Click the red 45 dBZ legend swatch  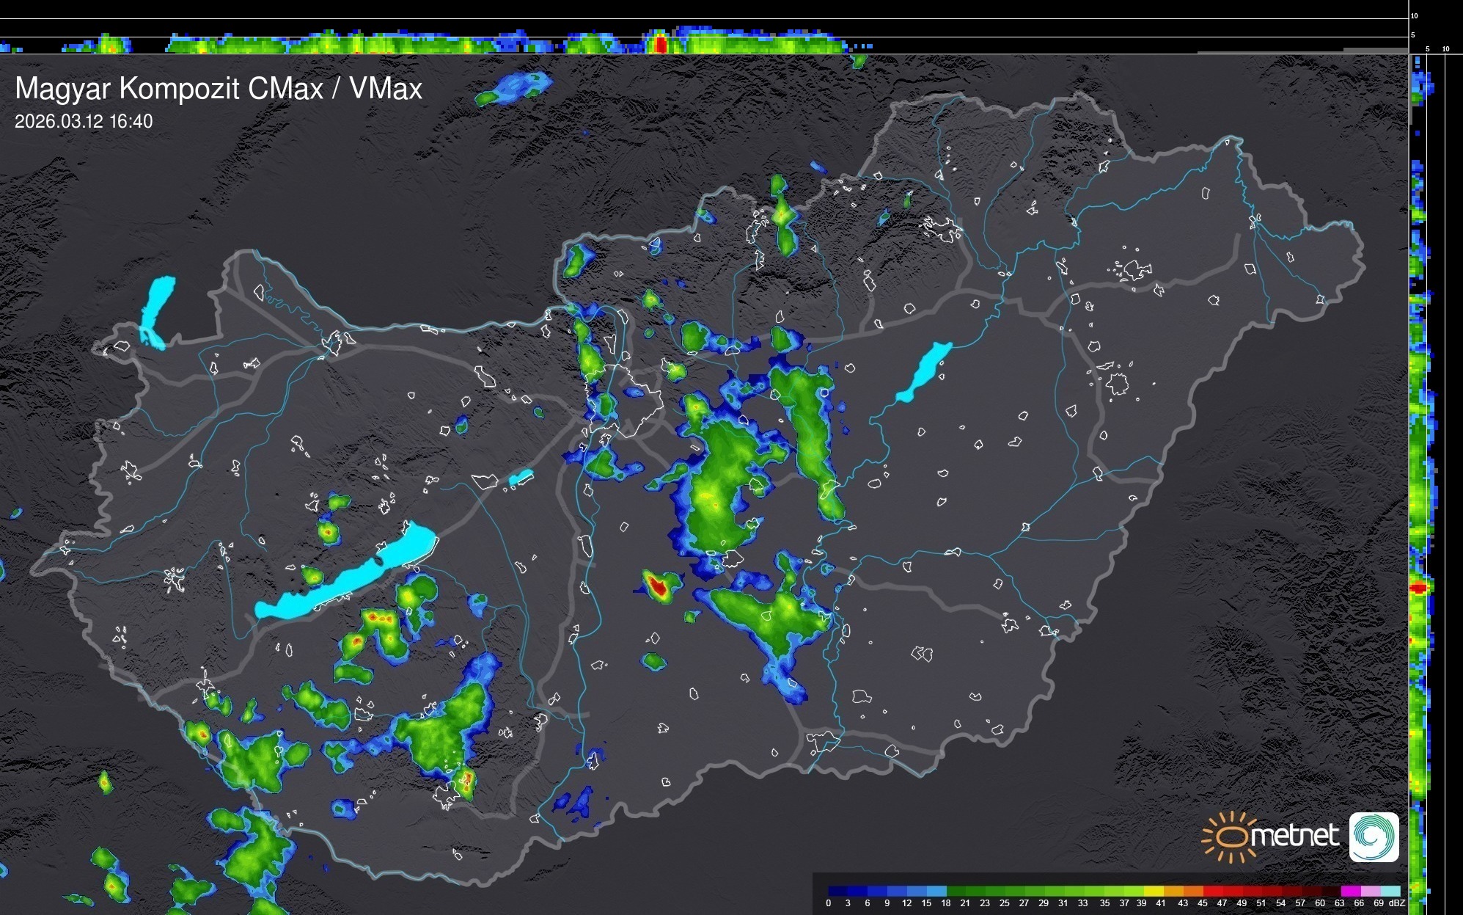click(1212, 891)
